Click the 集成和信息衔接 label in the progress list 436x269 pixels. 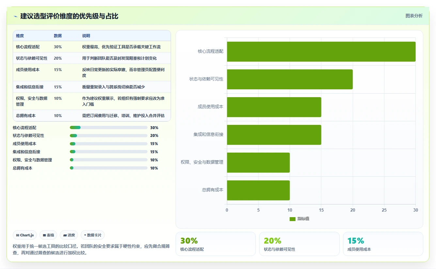pyautogui.click(x=26, y=152)
